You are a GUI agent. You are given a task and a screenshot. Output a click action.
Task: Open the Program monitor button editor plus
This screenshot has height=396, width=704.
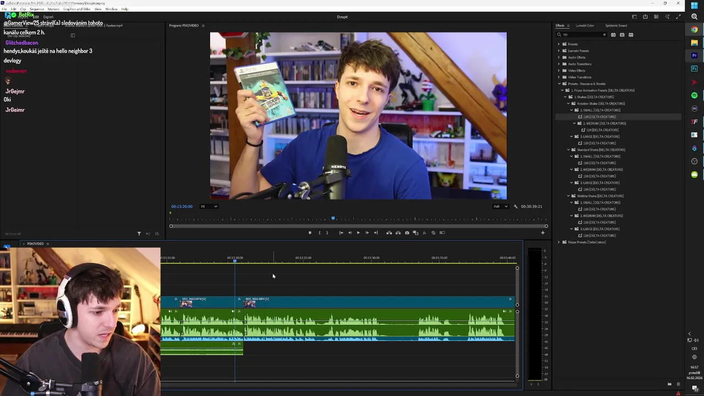542,233
